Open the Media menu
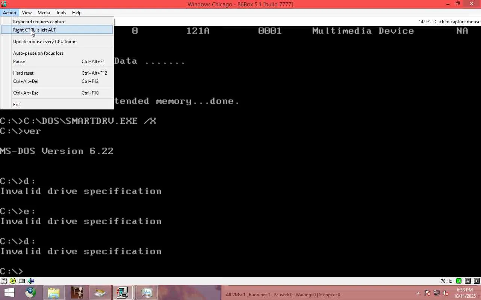This screenshot has width=481, height=300. point(44,13)
